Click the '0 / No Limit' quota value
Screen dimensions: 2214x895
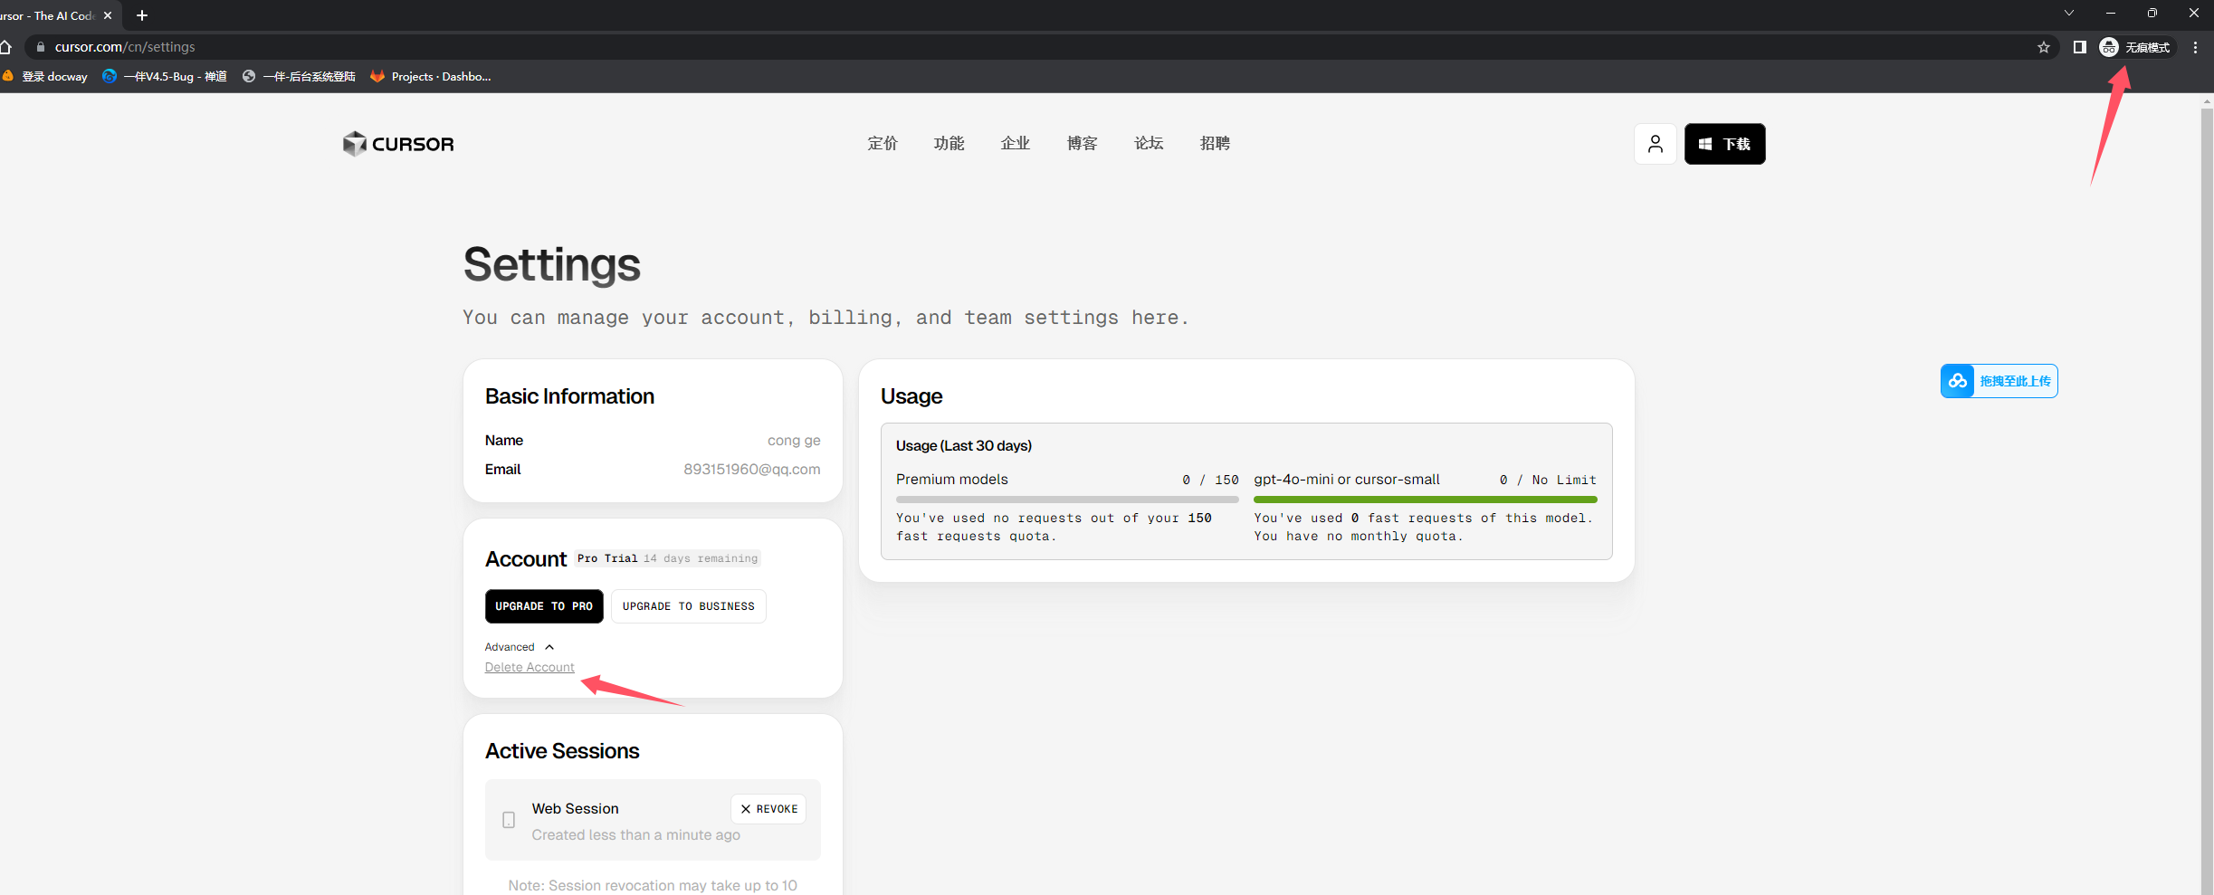pyautogui.click(x=1548, y=480)
